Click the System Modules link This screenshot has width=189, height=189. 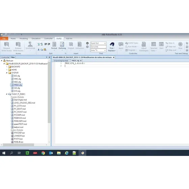pyautogui.click(x=17, y=130)
